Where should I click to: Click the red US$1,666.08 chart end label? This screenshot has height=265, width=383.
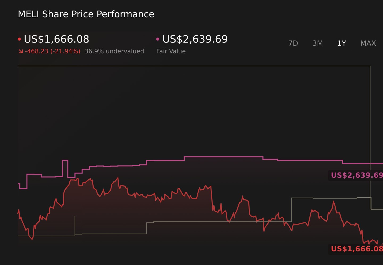click(356, 249)
